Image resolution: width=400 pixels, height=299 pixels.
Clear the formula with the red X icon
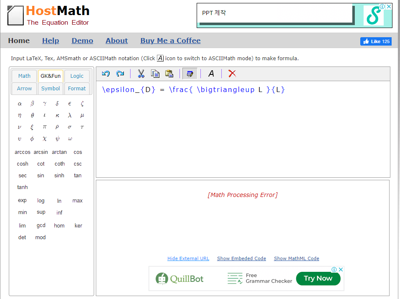pos(232,74)
